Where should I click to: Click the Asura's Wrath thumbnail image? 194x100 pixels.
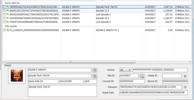(17, 76)
